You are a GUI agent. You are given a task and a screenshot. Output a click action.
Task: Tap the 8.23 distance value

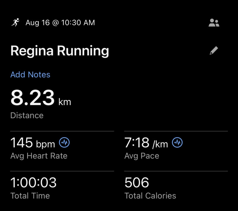pos(32,98)
